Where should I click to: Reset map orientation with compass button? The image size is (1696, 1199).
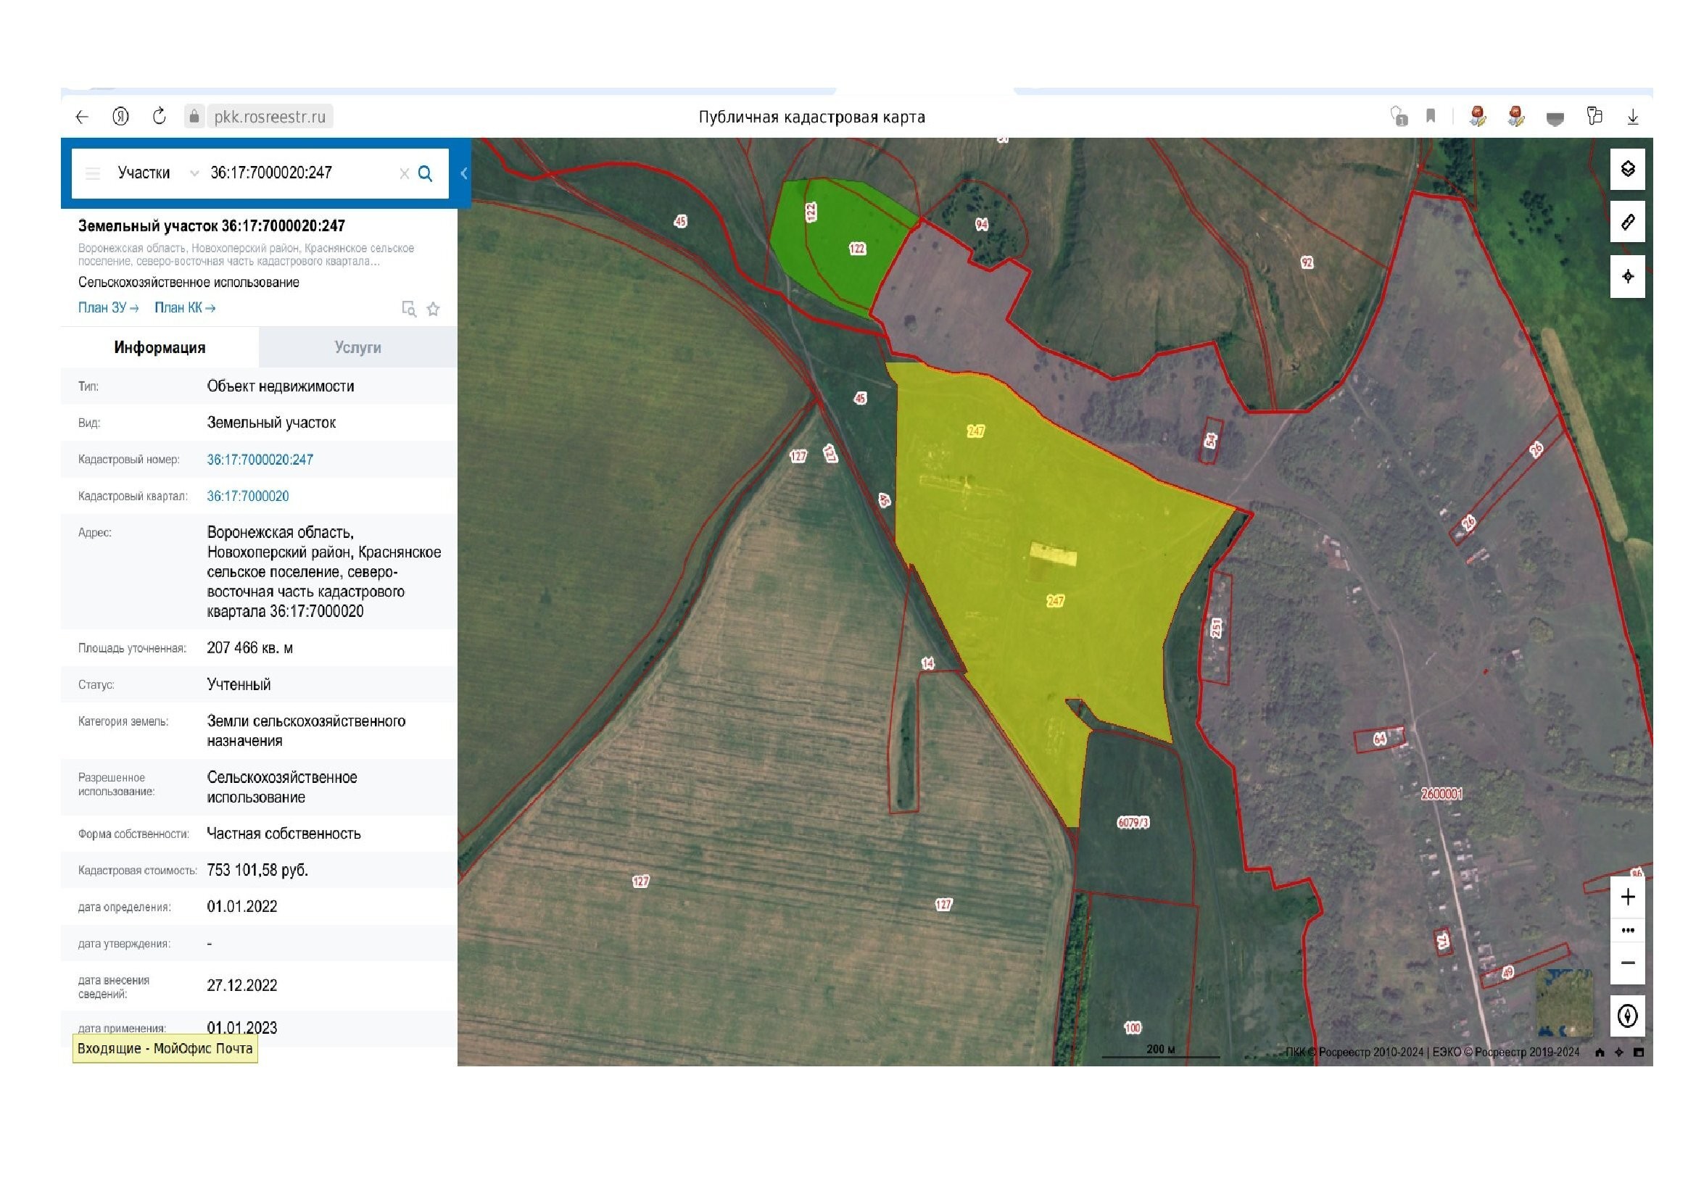point(1627,1016)
